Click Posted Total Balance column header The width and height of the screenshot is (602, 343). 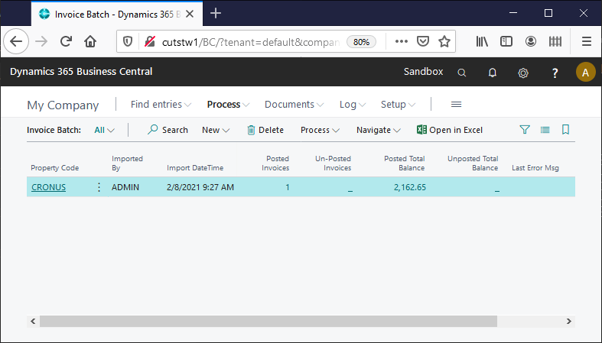click(x=405, y=163)
